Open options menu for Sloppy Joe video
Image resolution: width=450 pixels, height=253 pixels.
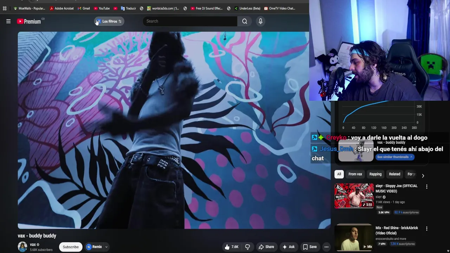click(427, 187)
